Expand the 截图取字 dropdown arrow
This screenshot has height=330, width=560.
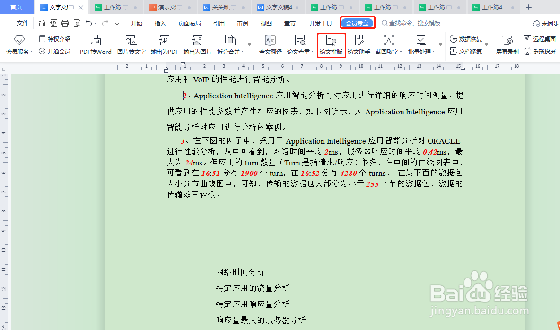point(401,52)
